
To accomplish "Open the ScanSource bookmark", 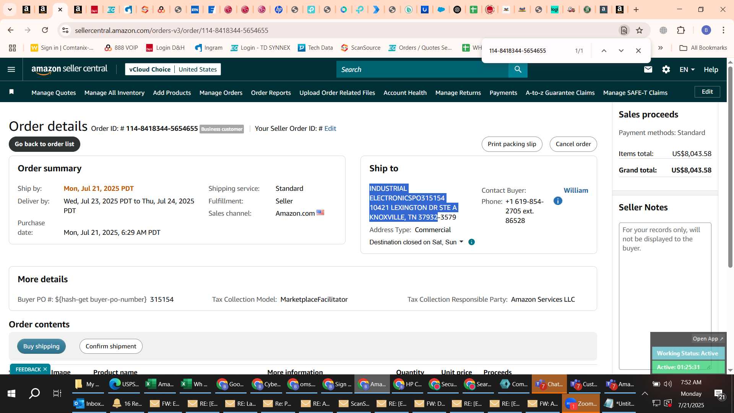I will [361, 48].
